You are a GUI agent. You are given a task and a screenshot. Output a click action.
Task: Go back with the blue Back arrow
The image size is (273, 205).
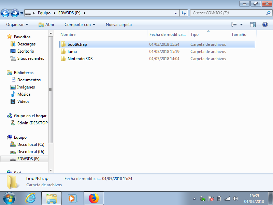(x=5, y=13)
